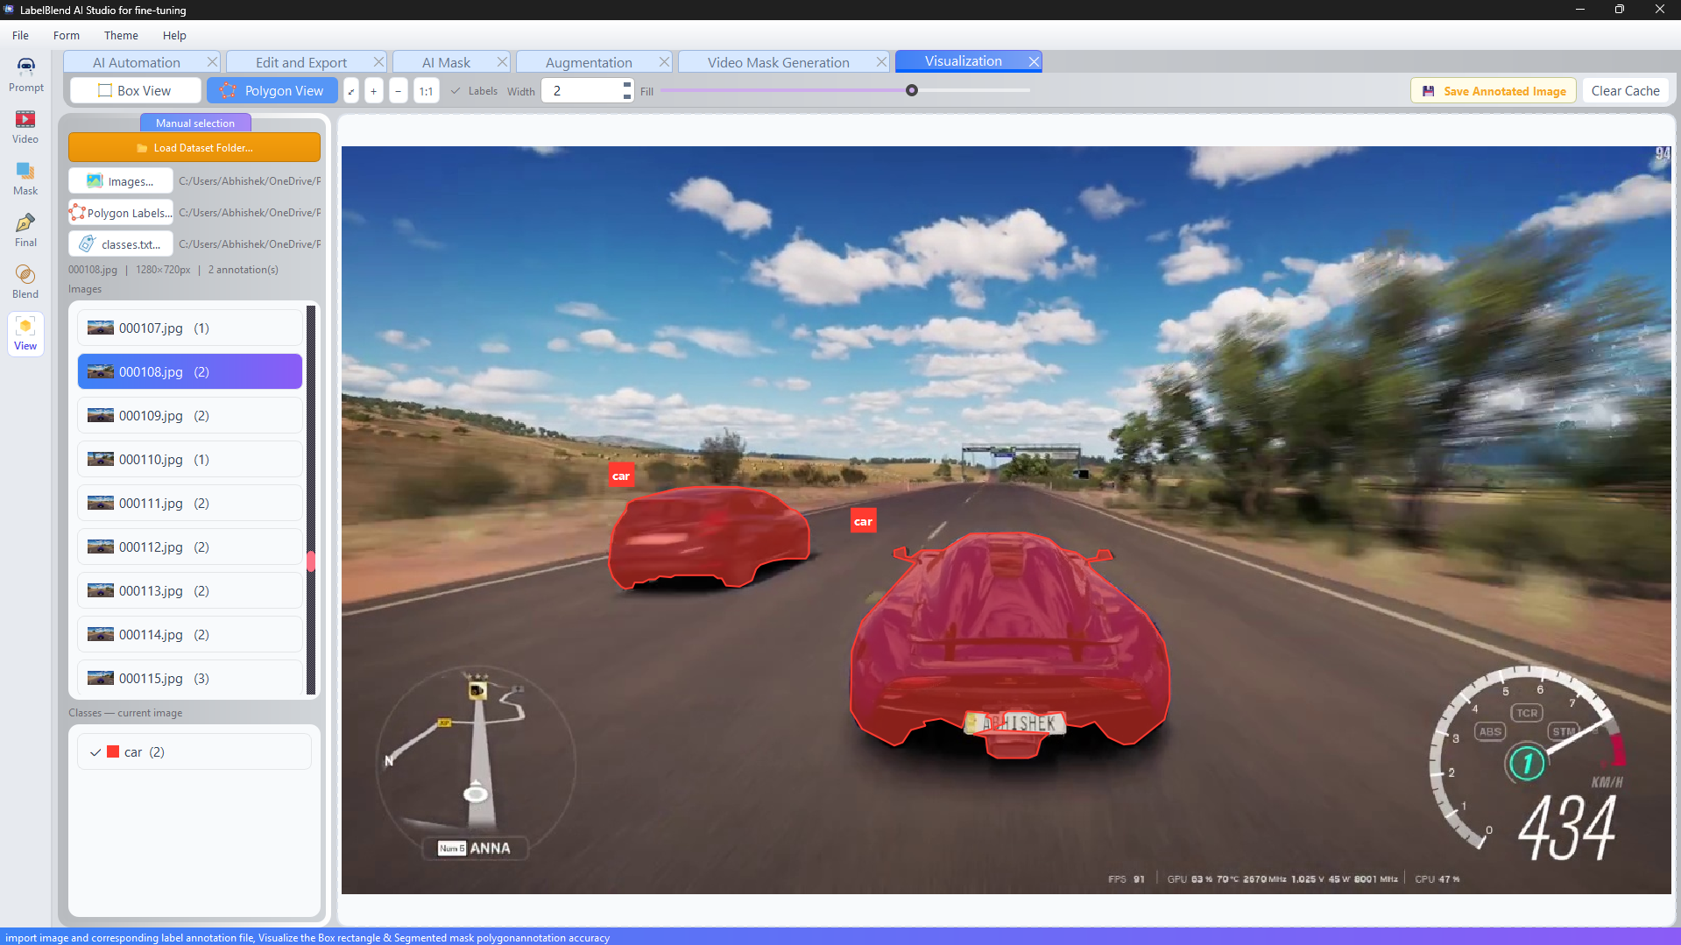This screenshot has width=1681, height=945.
Task: Open the Blend sidebar panel
Action: coord(25,281)
